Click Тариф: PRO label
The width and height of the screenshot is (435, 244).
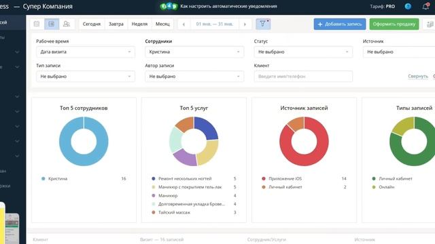coord(382,6)
